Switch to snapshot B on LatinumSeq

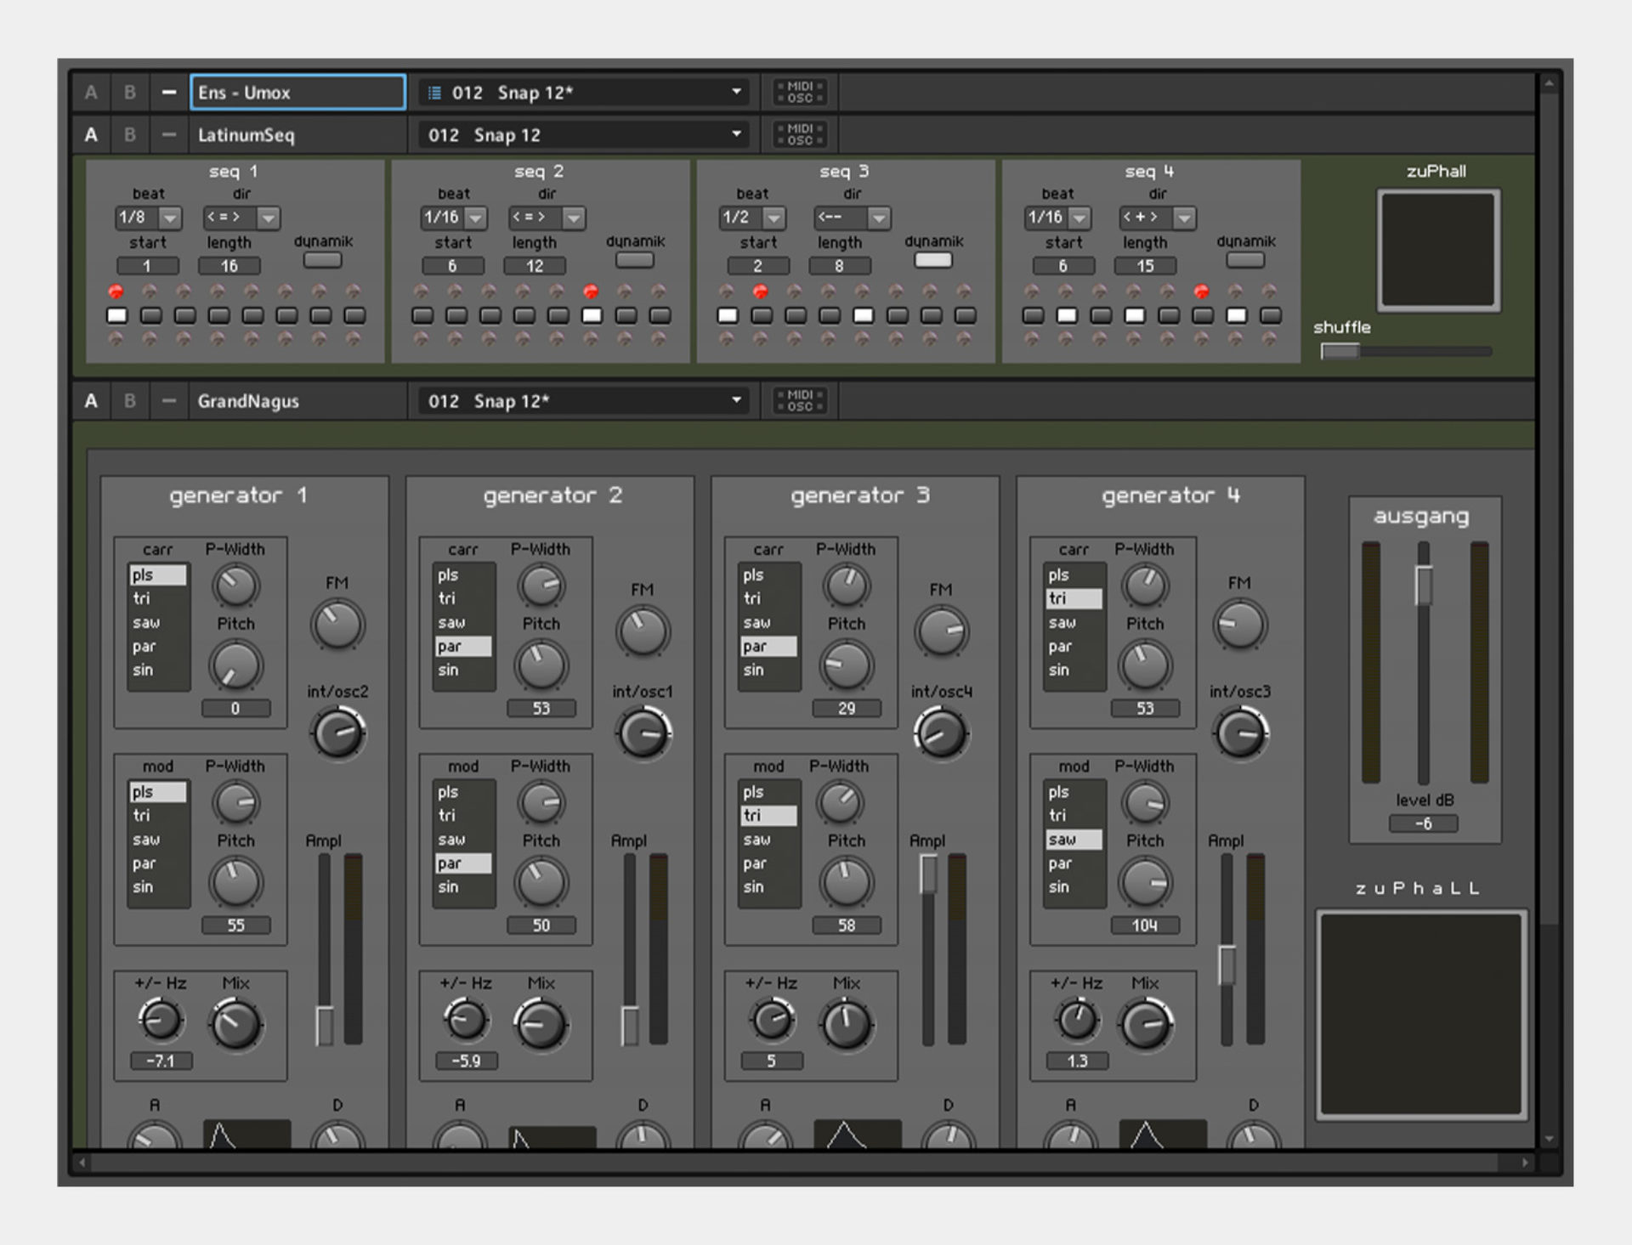click(x=129, y=133)
